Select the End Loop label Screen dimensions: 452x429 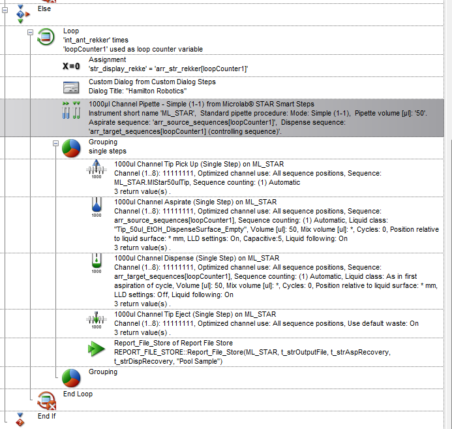point(78,394)
